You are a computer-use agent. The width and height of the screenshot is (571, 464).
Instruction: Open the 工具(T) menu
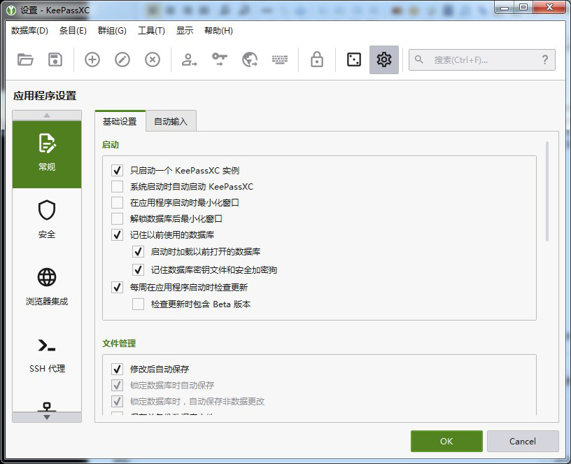pyautogui.click(x=151, y=31)
